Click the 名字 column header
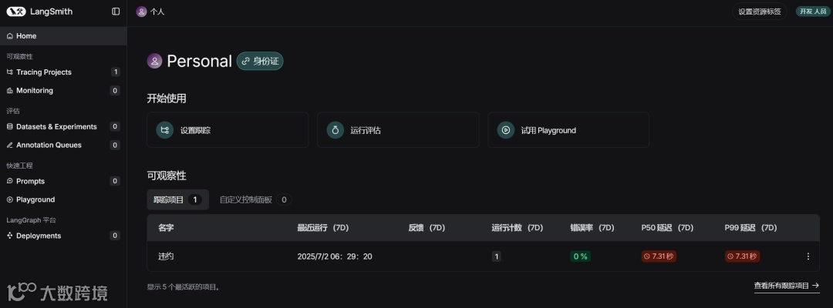Viewport: 833px width, 308px height. point(166,228)
